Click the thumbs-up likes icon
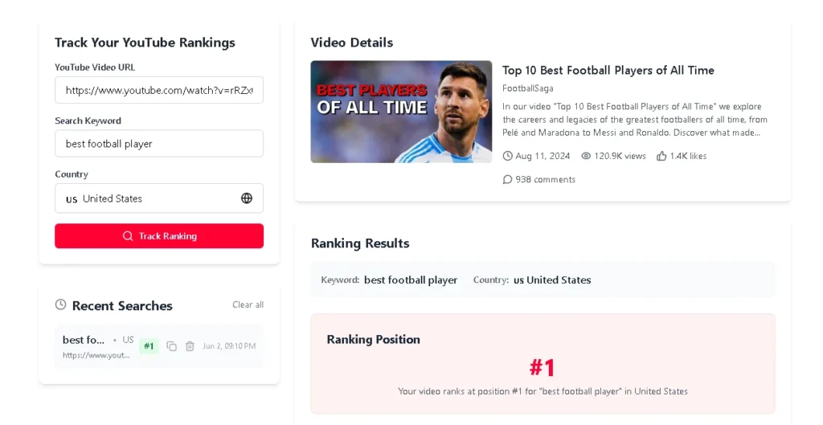This screenshot has height=425, width=823. click(x=661, y=156)
